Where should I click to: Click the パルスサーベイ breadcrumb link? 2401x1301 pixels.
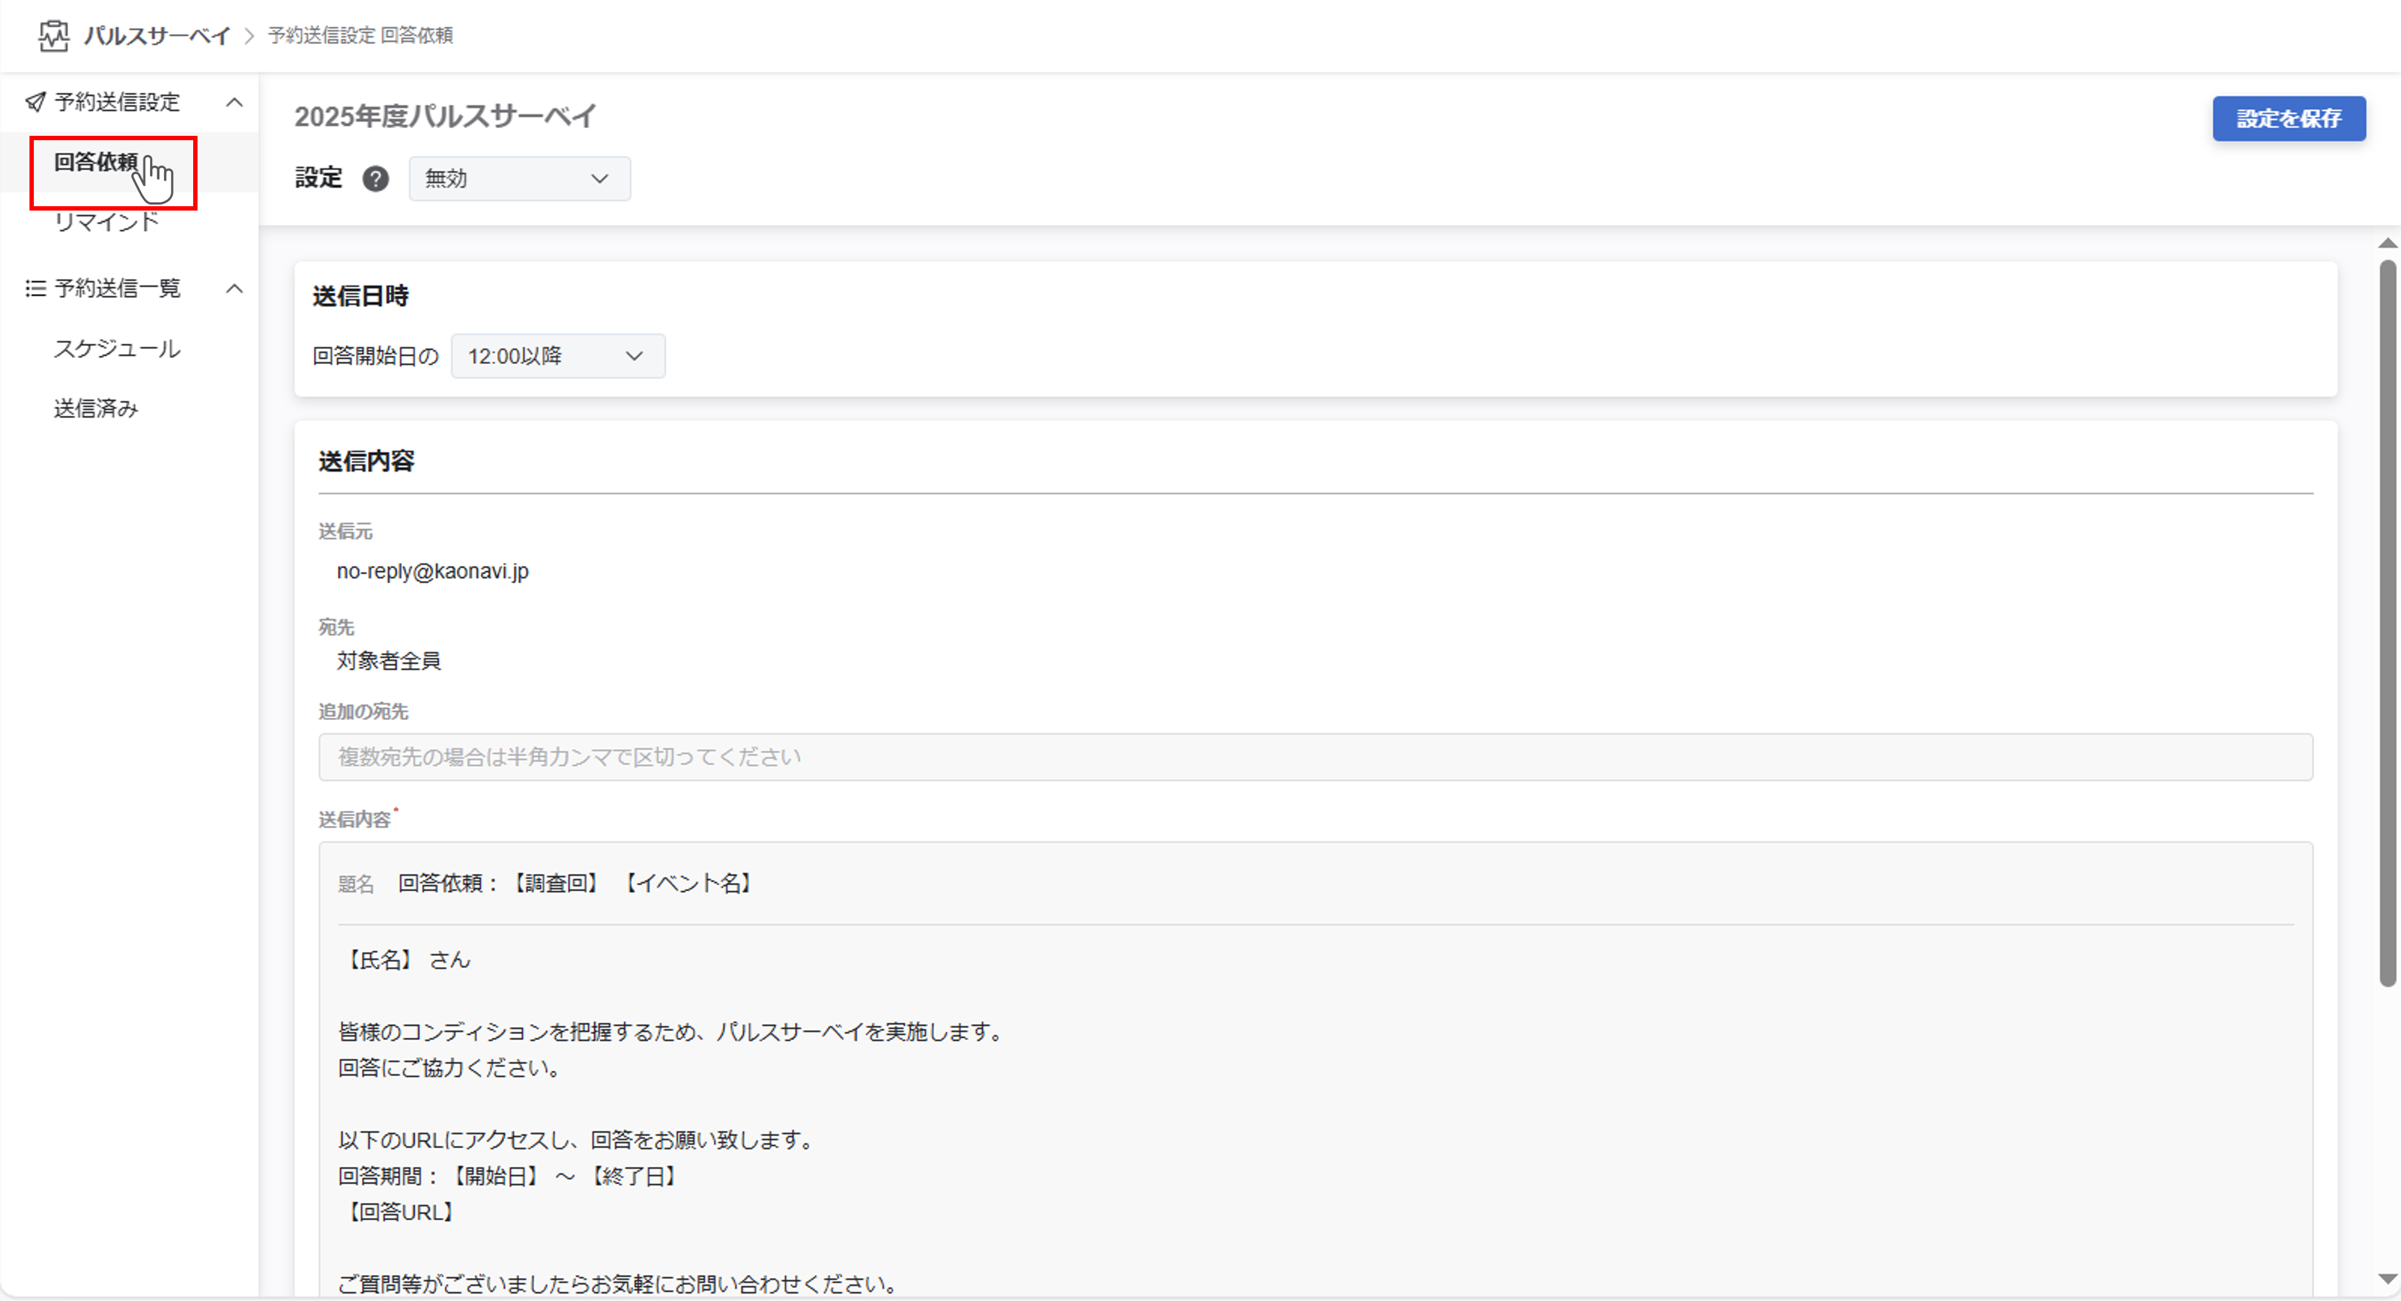pyautogui.click(x=157, y=35)
